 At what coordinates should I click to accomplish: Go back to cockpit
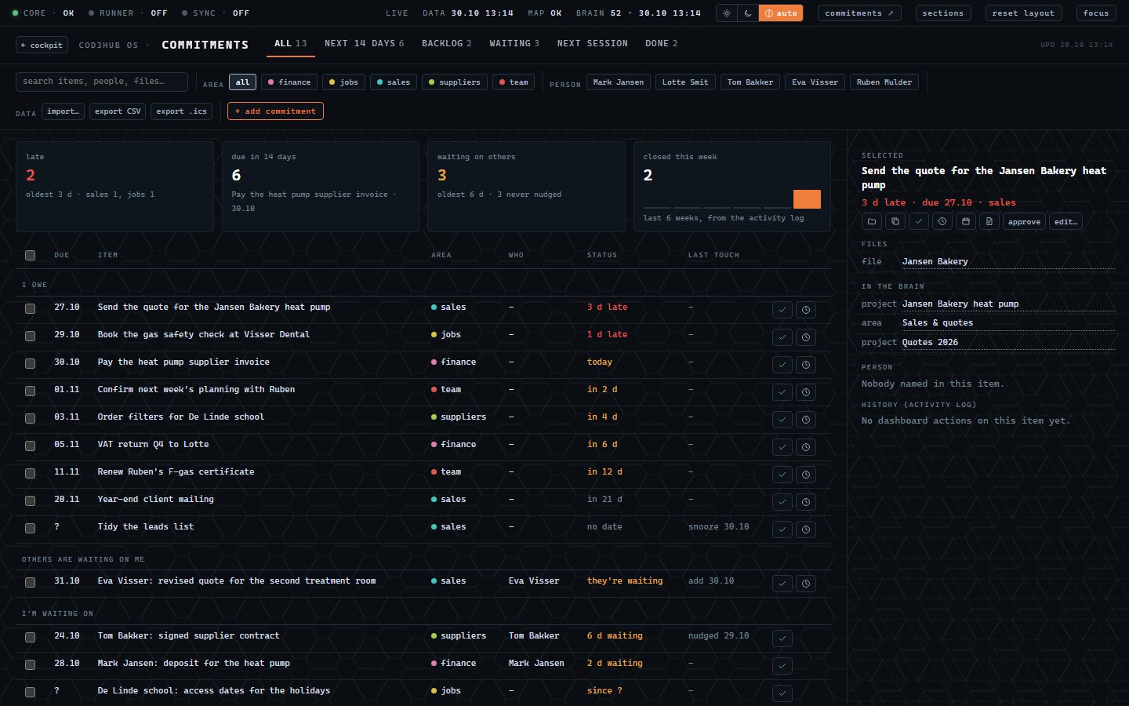pyautogui.click(x=42, y=45)
